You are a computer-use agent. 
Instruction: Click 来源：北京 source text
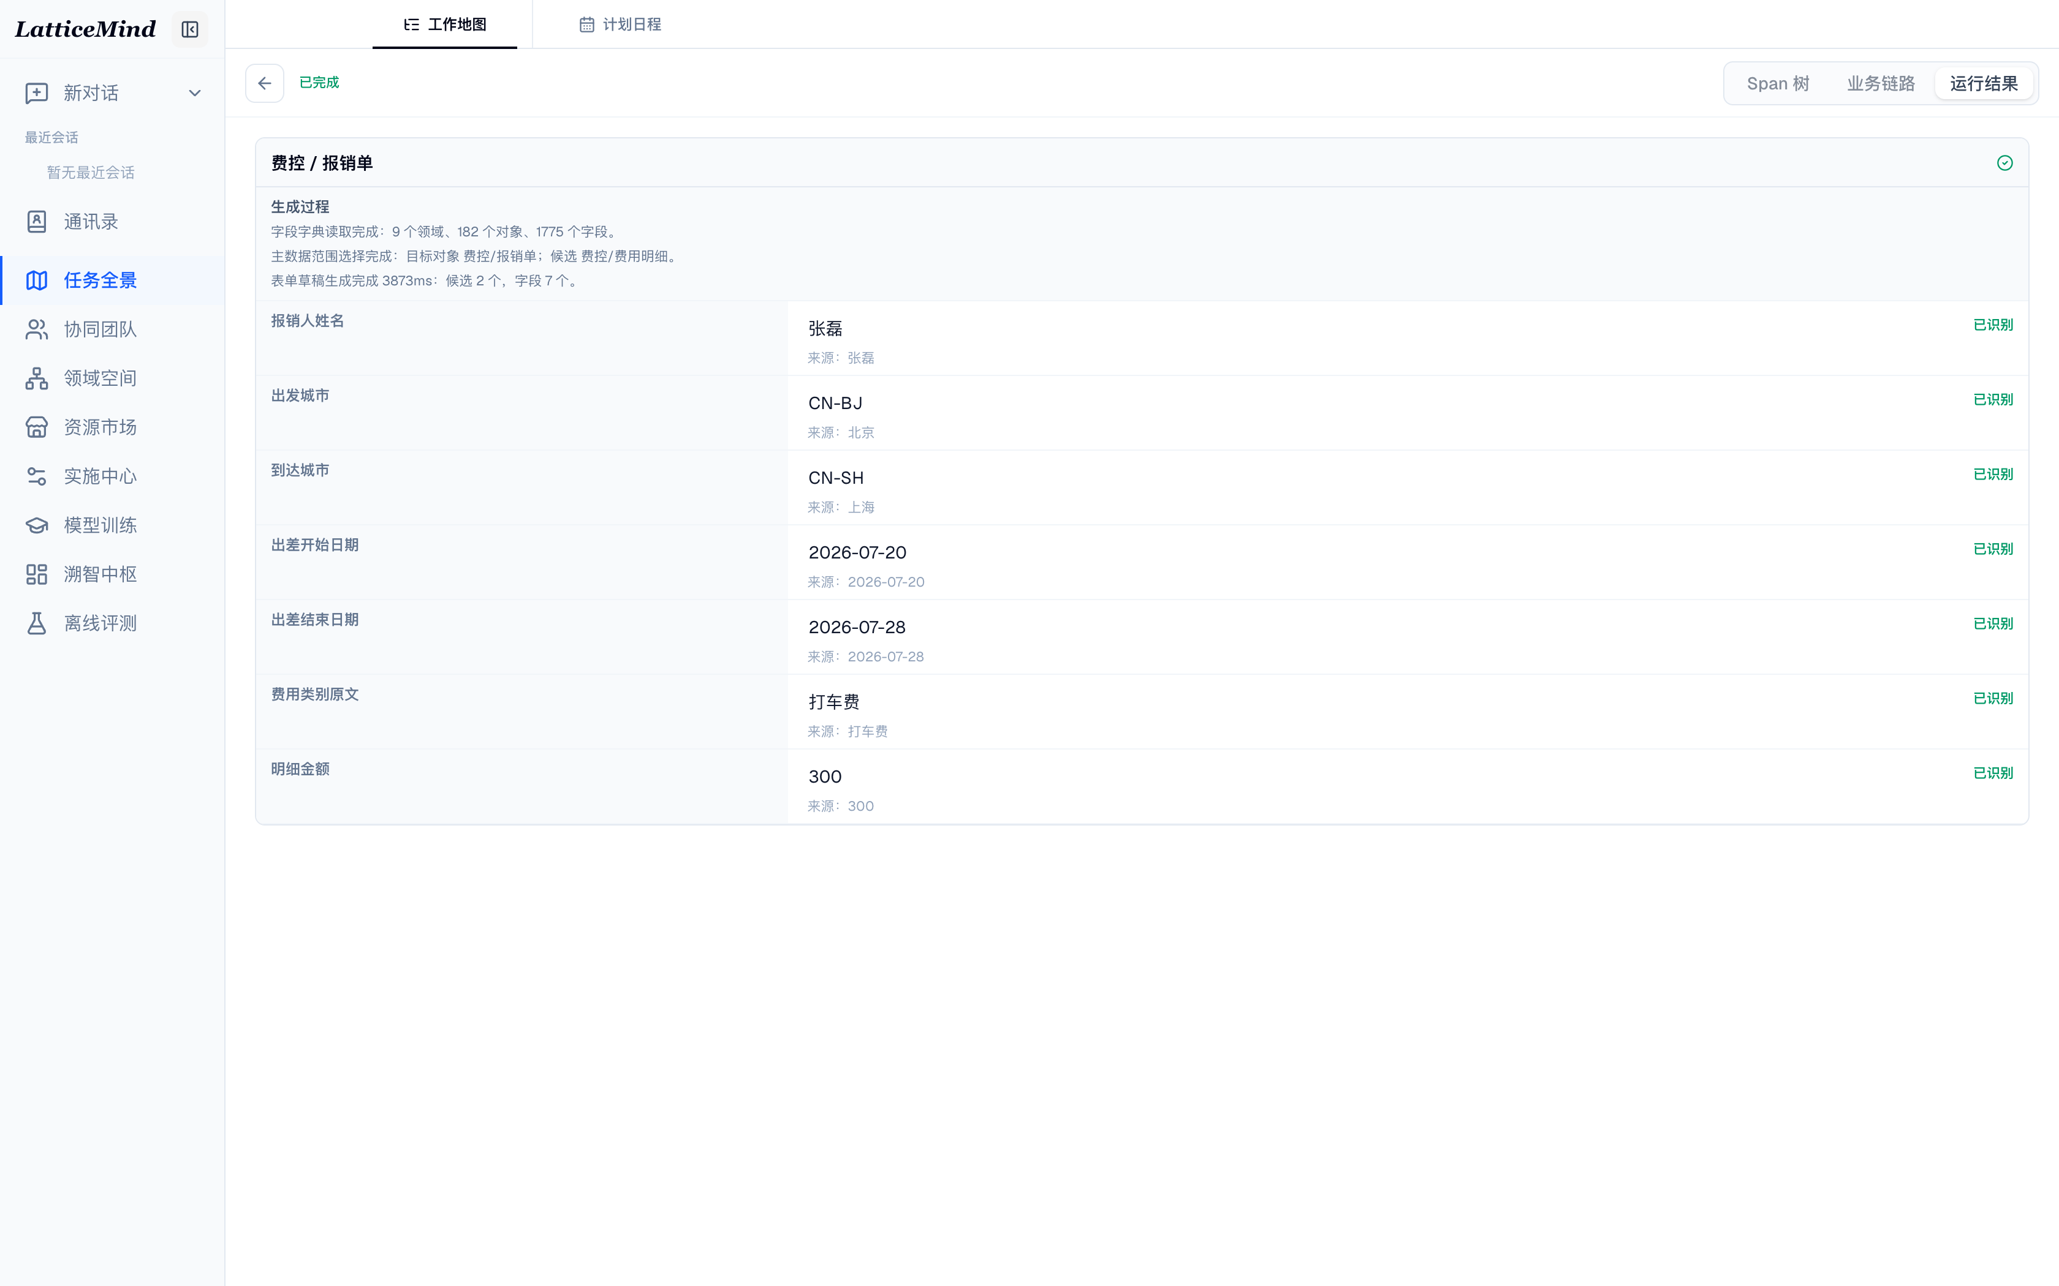tap(841, 433)
